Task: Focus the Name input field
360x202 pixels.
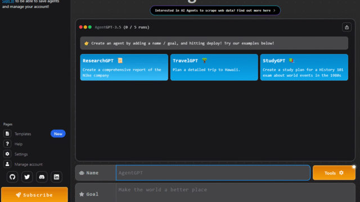Action: point(213,173)
